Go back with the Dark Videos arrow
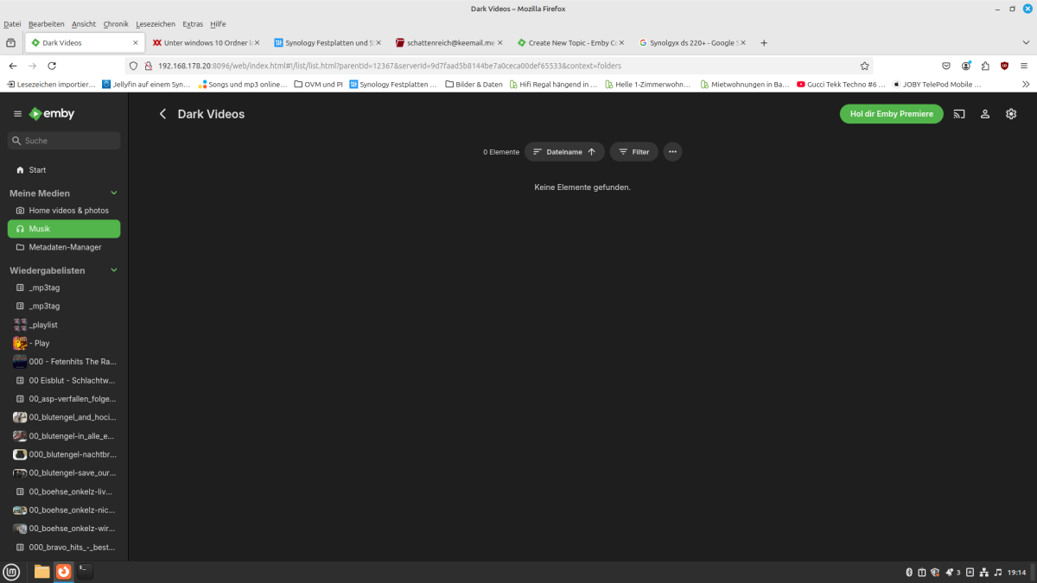1037x583 pixels. click(x=162, y=114)
